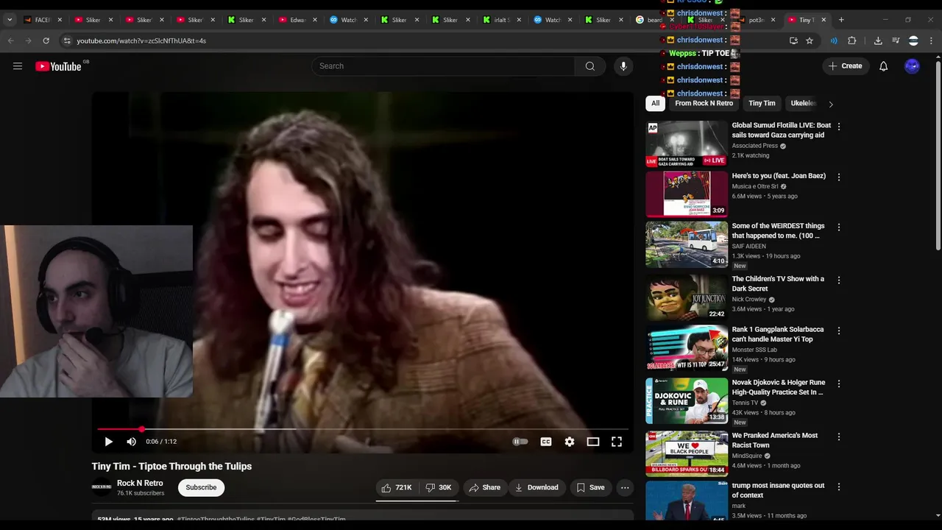
Task: Open the Associated Press channel name
Action: pyautogui.click(x=755, y=146)
